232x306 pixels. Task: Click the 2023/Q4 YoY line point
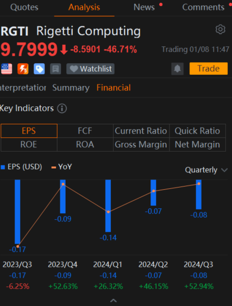coord(63,184)
